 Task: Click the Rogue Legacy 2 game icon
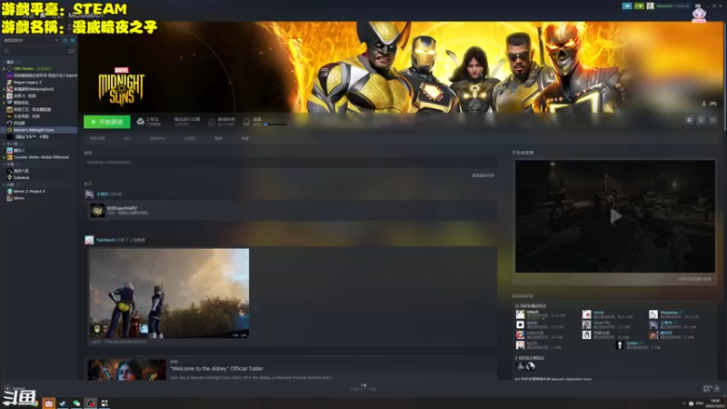(x=9, y=82)
